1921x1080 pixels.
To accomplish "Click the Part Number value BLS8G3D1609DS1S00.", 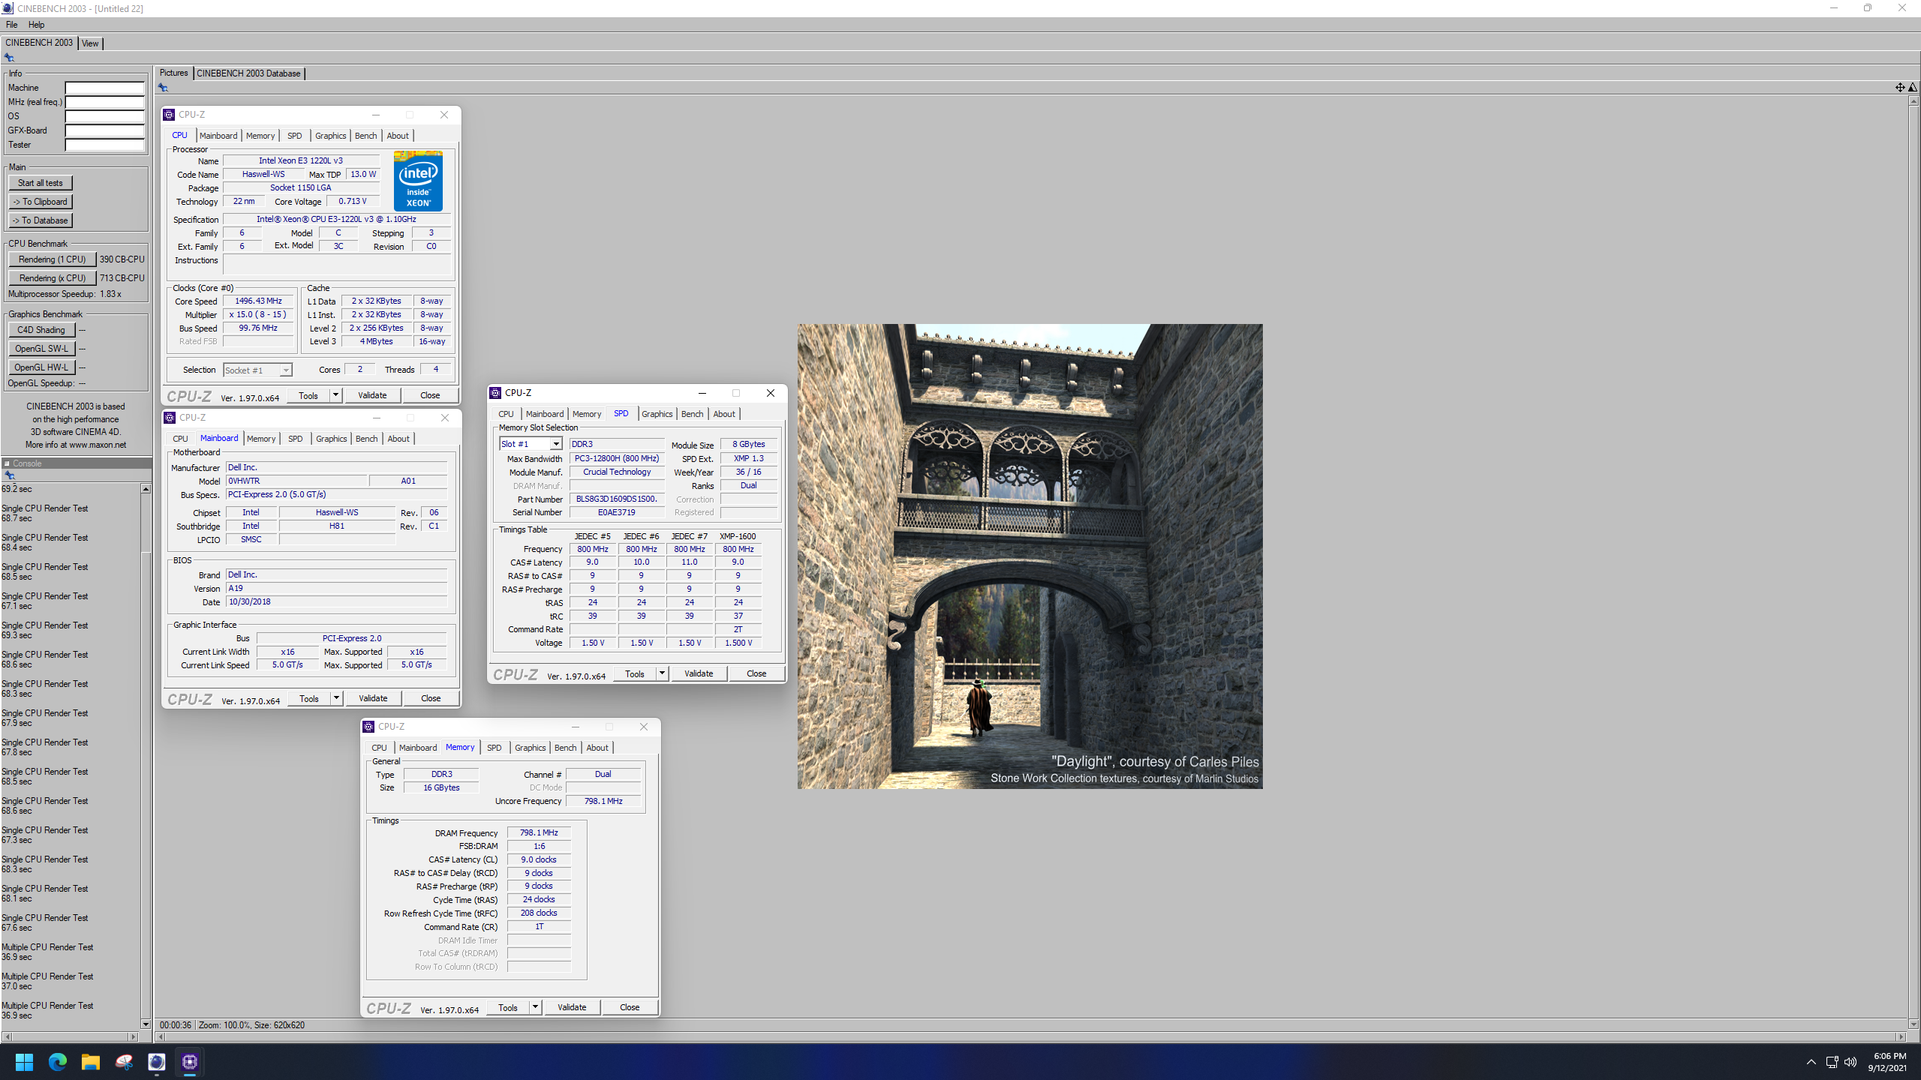I will point(617,499).
